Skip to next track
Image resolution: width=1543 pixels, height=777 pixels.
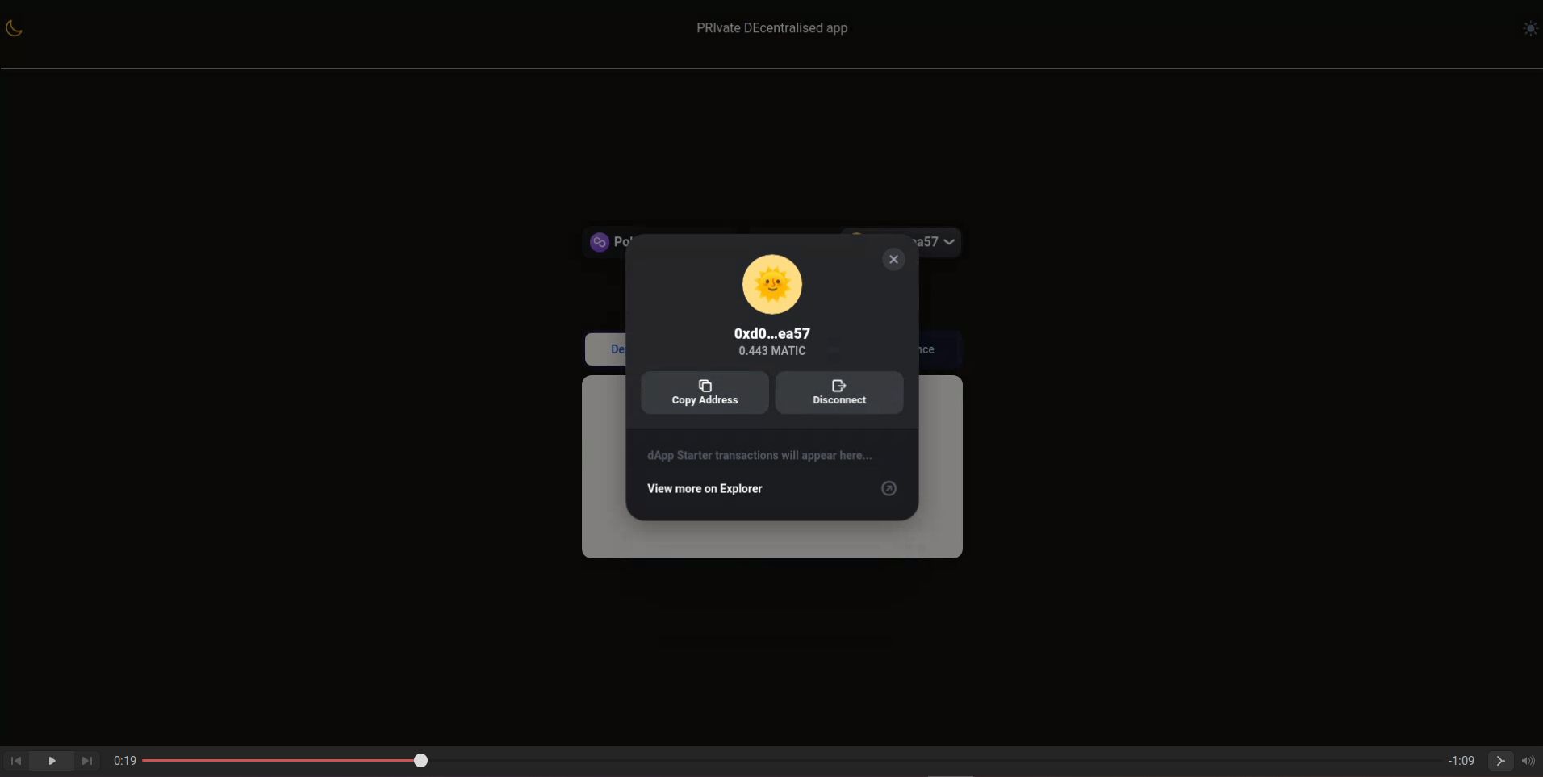point(86,761)
